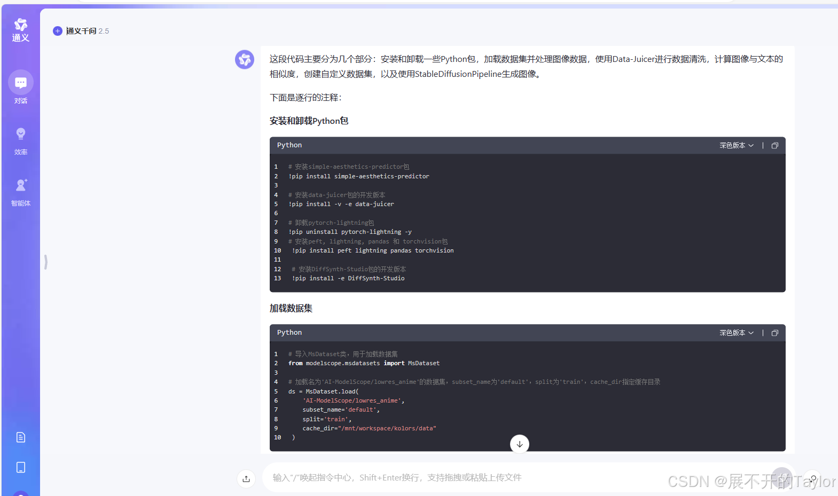Screen dimensions: 838x496
Task: Click the document icon in sidebar
Action: click(x=21, y=437)
